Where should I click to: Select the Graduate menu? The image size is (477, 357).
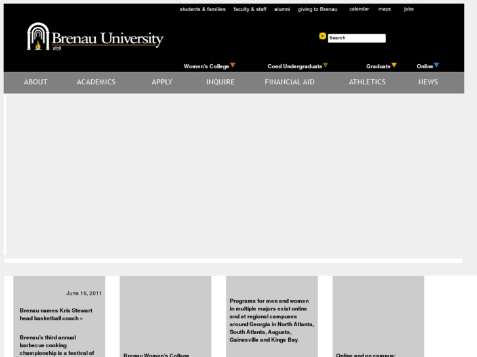(x=378, y=67)
